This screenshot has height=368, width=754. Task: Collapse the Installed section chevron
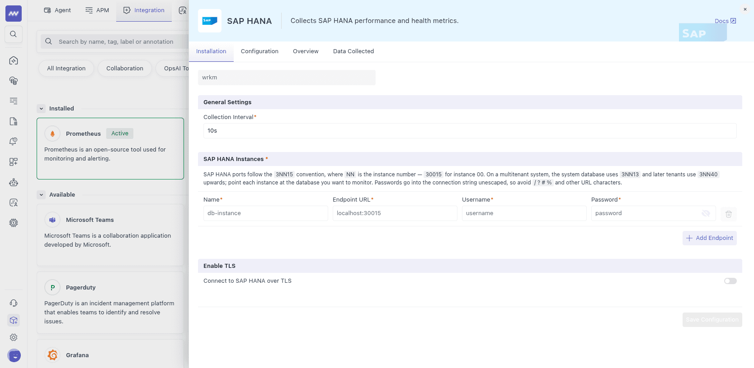42,108
